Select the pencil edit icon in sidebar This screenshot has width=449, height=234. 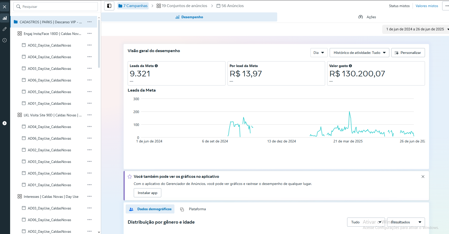(x=5, y=29)
